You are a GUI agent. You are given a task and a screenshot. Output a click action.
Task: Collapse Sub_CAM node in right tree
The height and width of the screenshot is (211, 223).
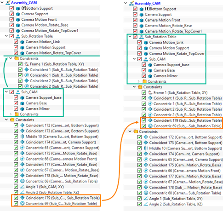click(x=134, y=59)
